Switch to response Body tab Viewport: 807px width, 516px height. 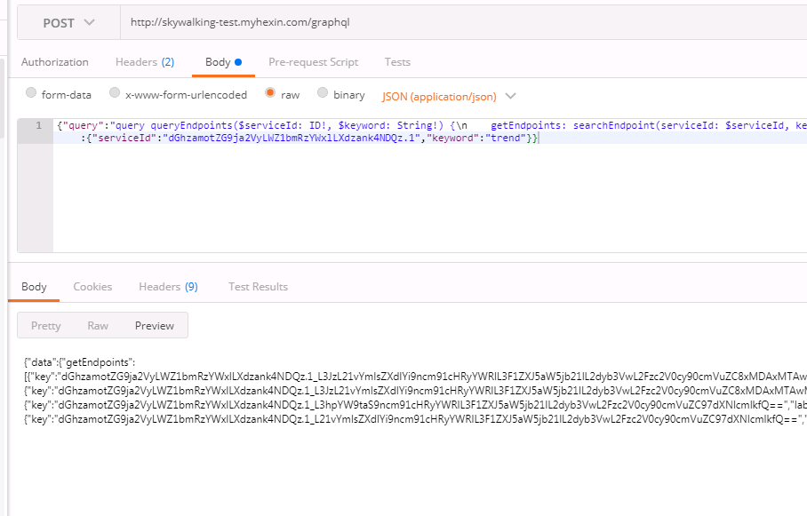[x=34, y=287]
